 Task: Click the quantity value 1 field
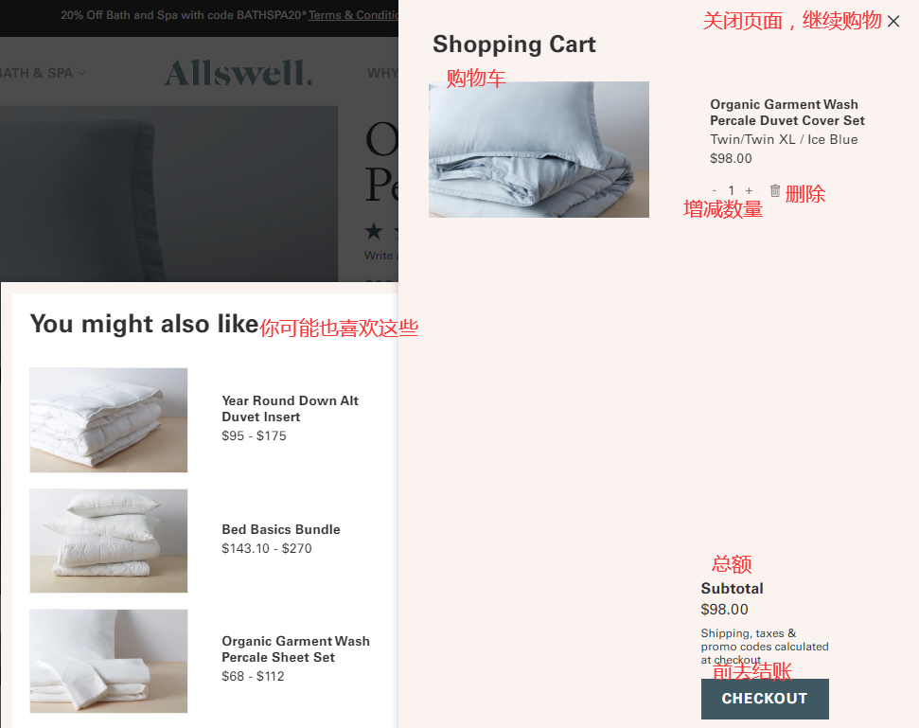pos(731,190)
